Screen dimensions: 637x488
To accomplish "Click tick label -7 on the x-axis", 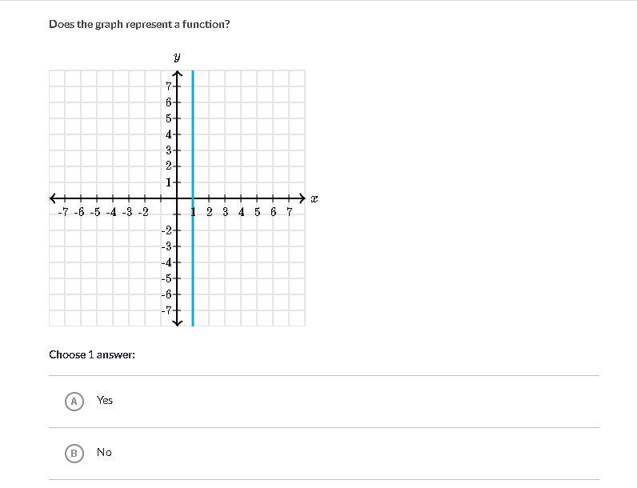I will tap(63, 212).
